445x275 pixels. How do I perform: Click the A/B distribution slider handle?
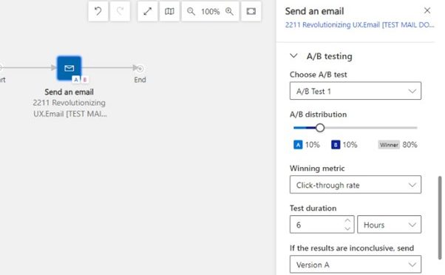pos(320,128)
